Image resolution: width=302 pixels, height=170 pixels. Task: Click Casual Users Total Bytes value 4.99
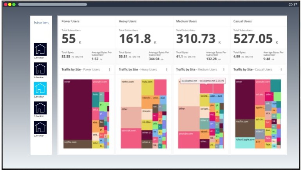click(237, 57)
